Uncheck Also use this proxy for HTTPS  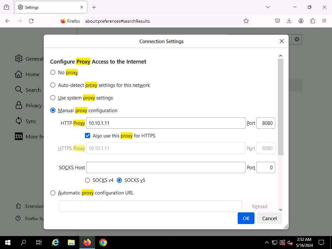click(88, 136)
